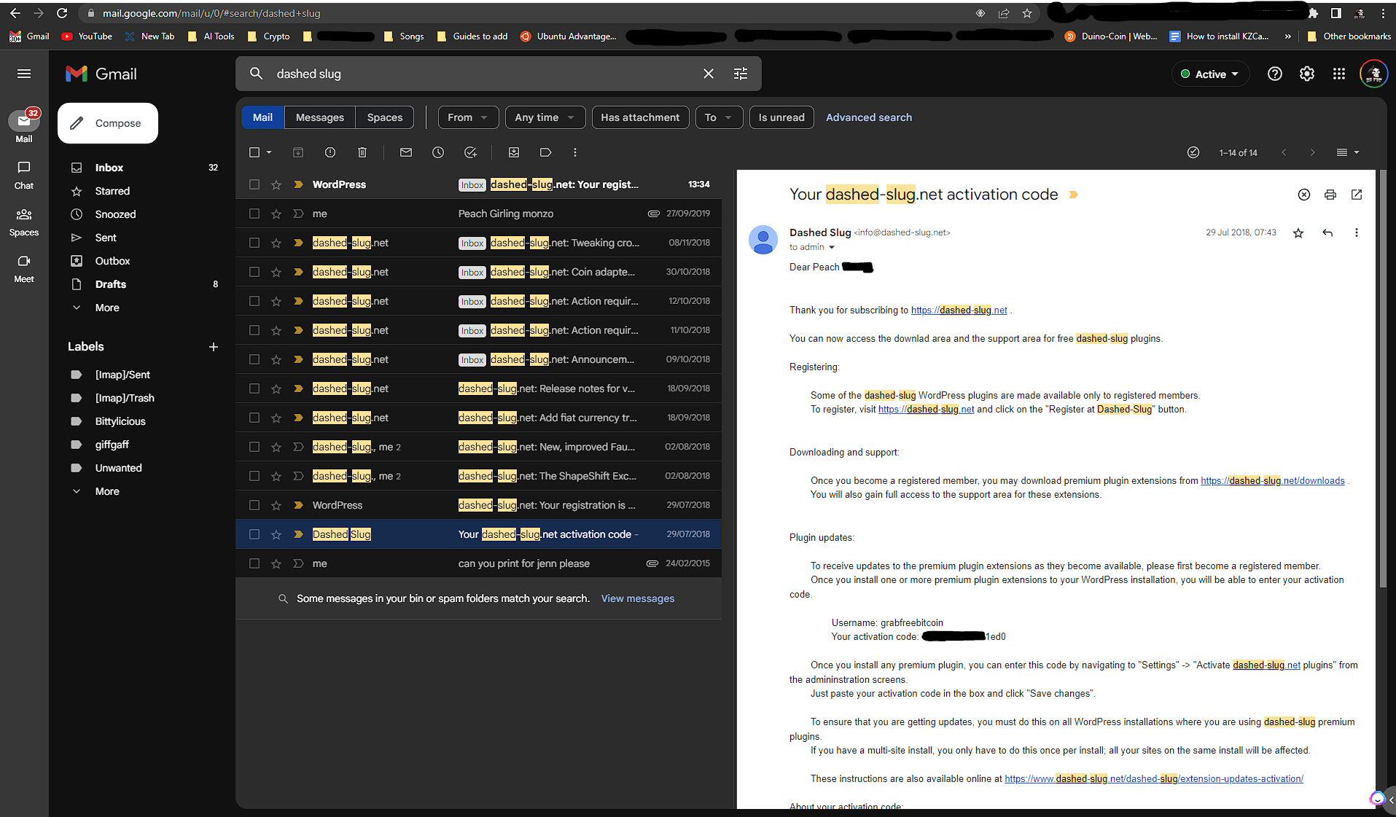Expand More under mail folders

(x=107, y=308)
